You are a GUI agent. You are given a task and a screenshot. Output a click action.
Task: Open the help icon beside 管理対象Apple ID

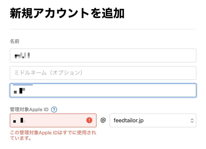(x=54, y=109)
